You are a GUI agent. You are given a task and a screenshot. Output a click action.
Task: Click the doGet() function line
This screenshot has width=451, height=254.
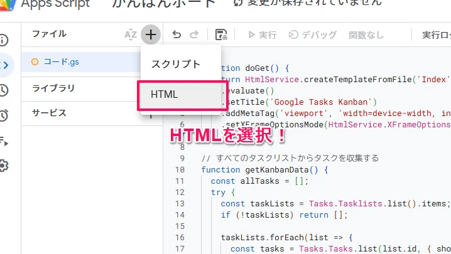(255, 68)
